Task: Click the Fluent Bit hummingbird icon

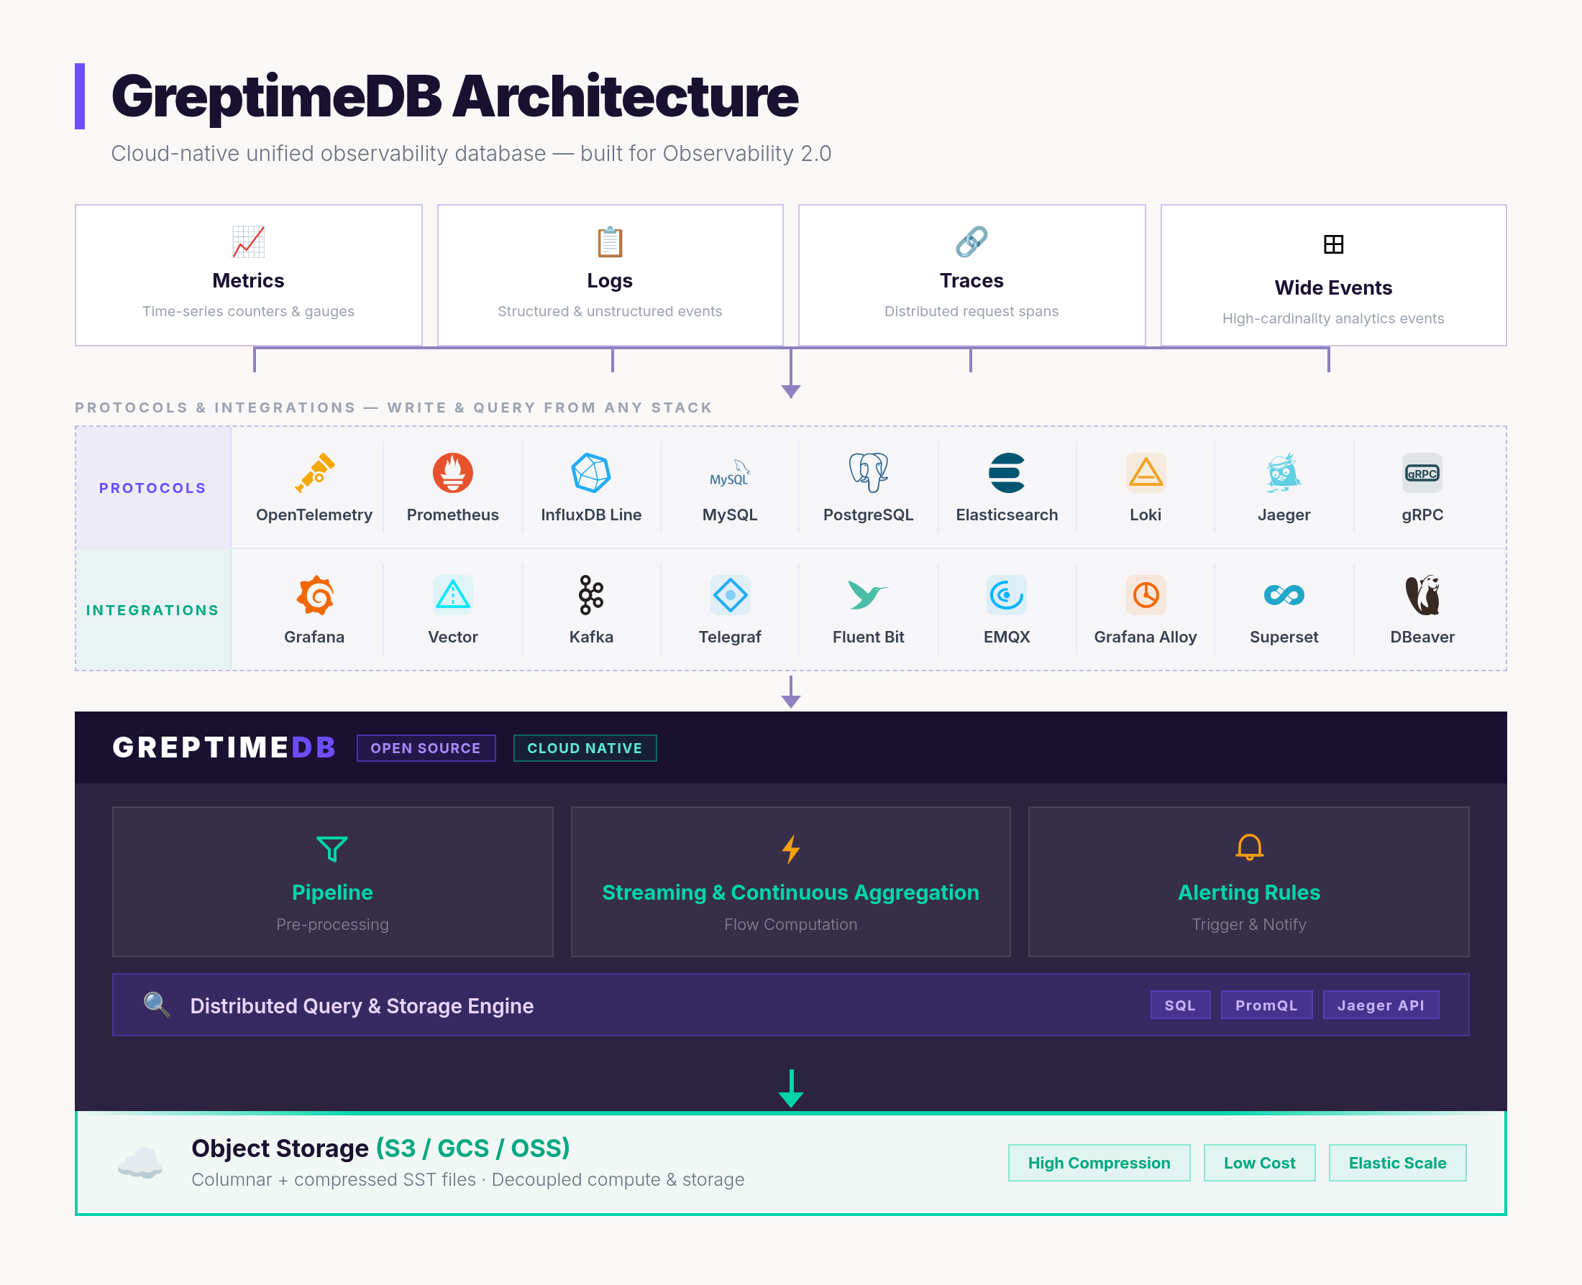Action: (868, 594)
